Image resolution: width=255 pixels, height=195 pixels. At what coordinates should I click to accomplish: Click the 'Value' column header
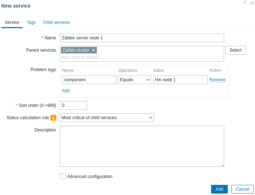pos(158,70)
